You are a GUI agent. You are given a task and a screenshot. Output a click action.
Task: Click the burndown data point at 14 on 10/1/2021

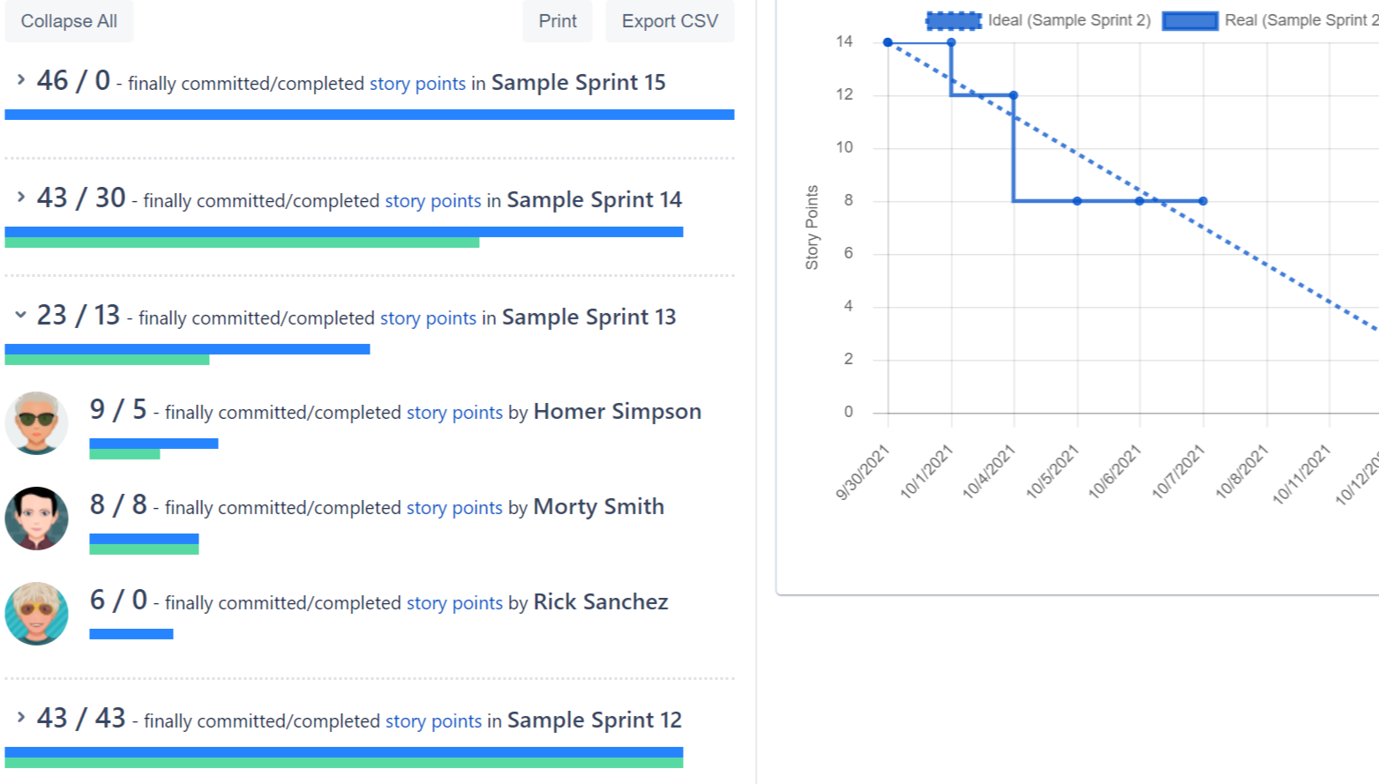point(951,42)
